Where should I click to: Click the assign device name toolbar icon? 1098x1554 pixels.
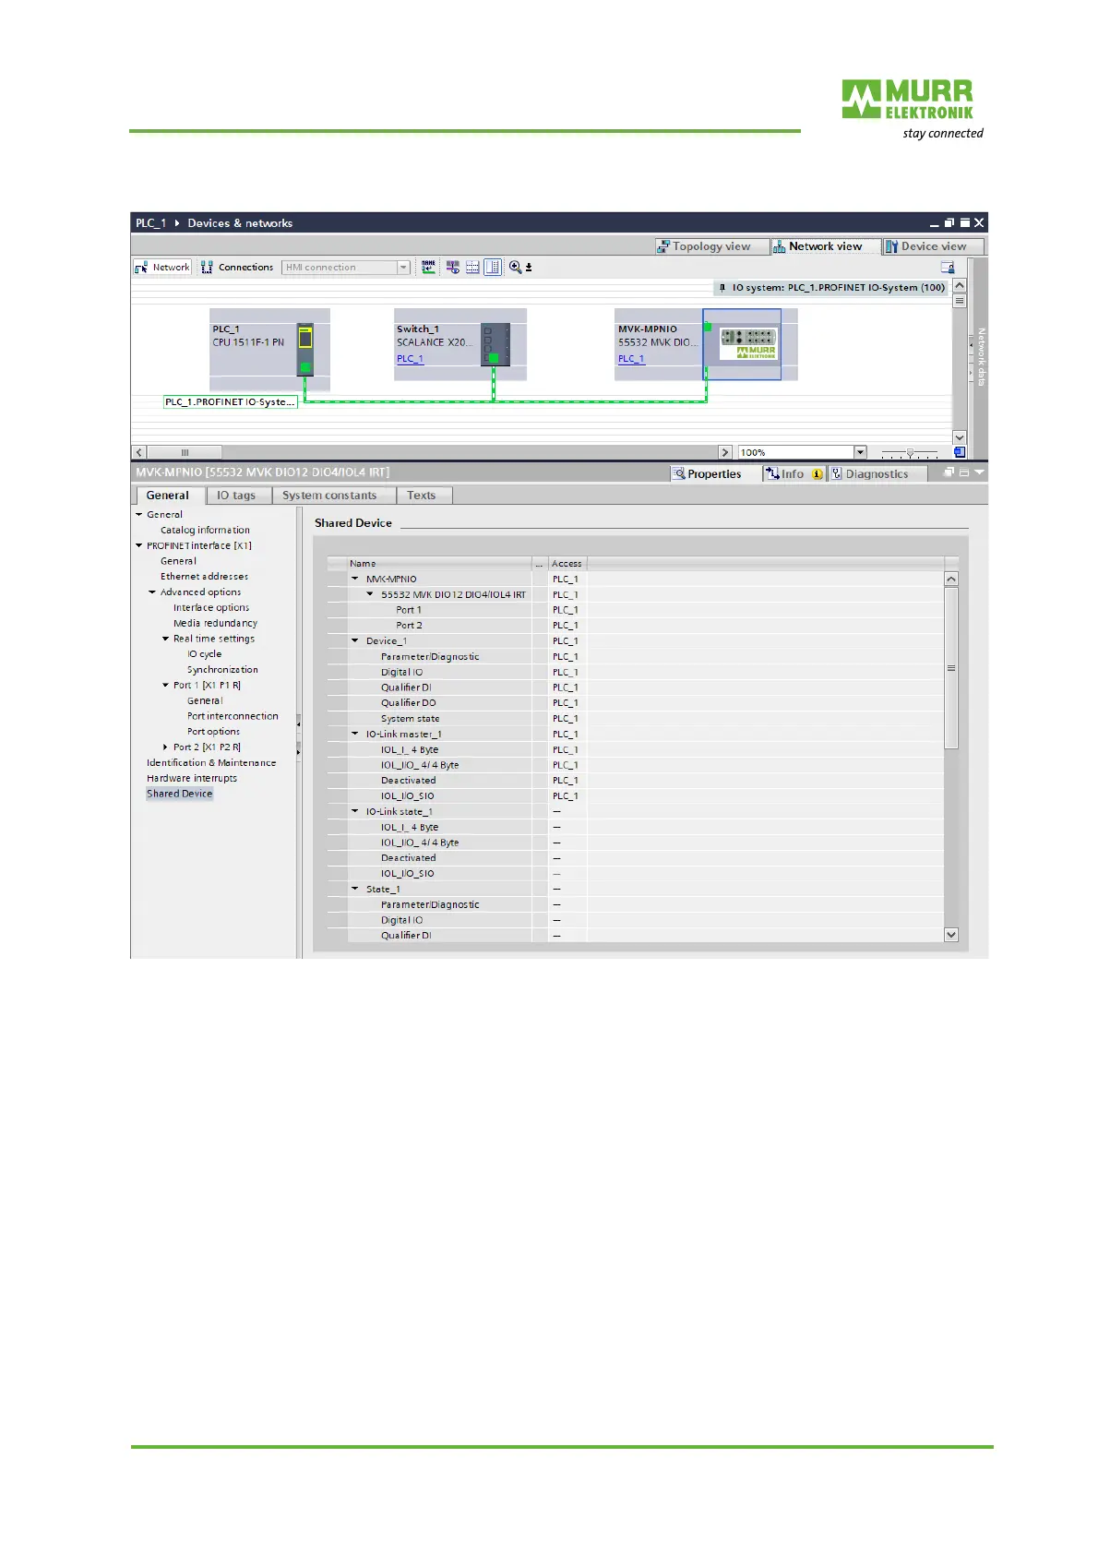pyautogui.click(x=429, y=268)
